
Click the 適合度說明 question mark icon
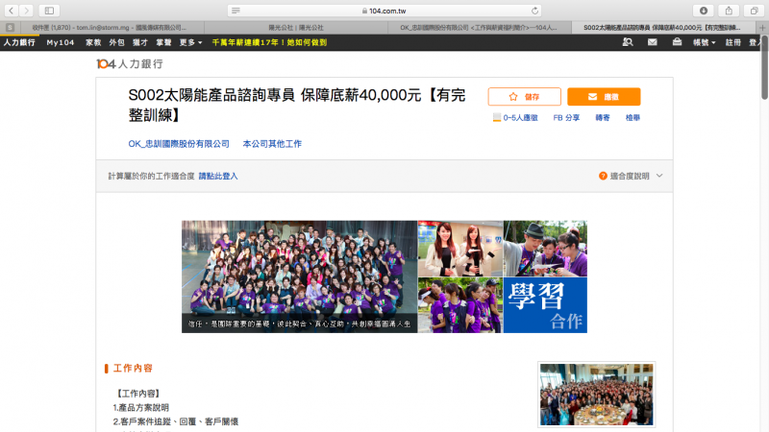point(603,176)
